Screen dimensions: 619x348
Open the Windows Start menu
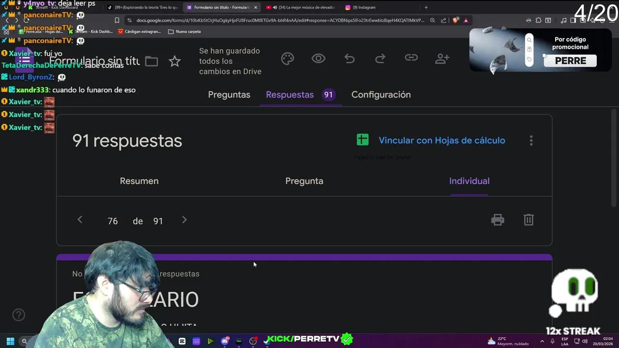coord(10,341)
